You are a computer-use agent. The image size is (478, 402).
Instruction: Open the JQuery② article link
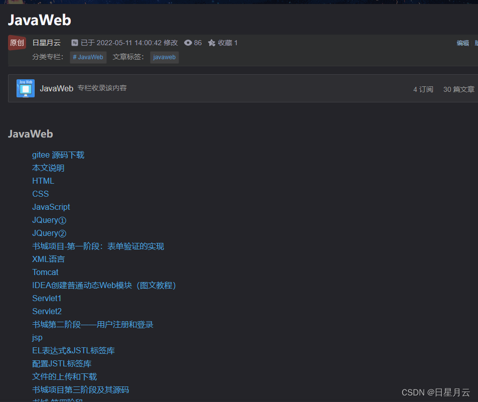pos(49,233)
